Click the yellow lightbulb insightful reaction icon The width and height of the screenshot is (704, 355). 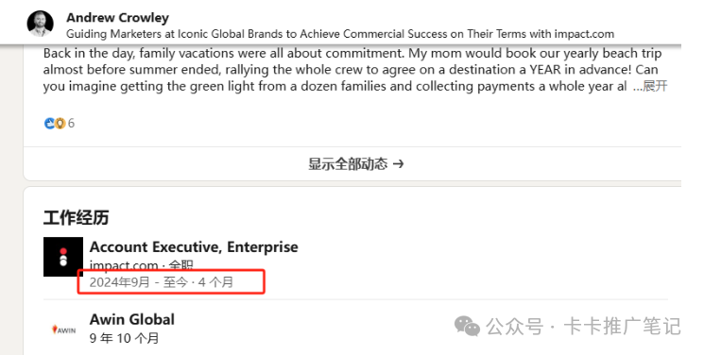pyautogui.click(x=60, y=123)
